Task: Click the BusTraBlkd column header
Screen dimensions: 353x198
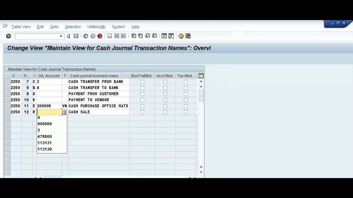Action: [142, 76]
